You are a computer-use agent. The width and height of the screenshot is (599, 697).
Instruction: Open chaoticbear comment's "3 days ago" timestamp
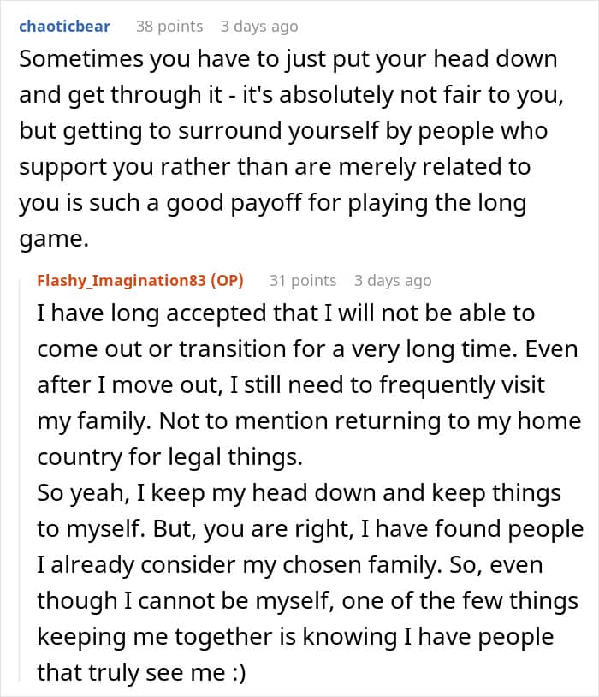(259, 27)
